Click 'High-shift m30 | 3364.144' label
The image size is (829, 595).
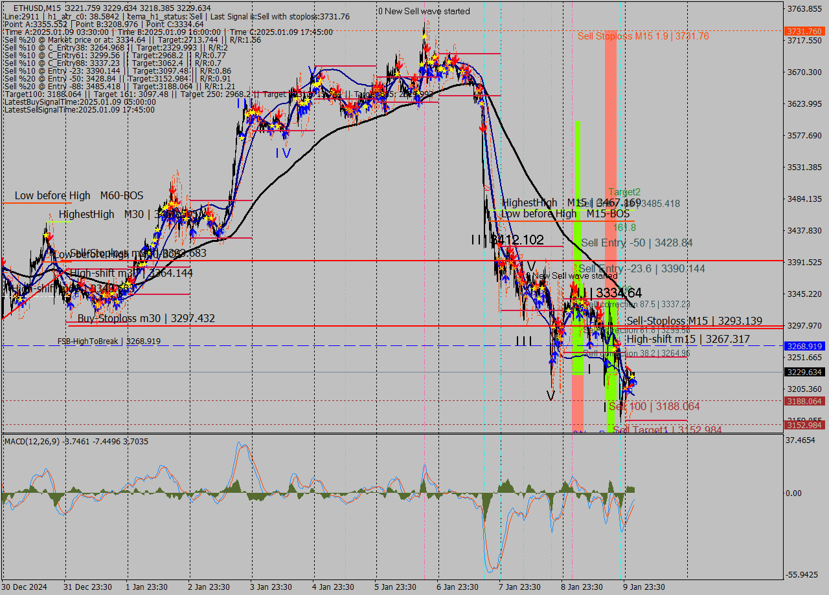[x=131, y=274]
